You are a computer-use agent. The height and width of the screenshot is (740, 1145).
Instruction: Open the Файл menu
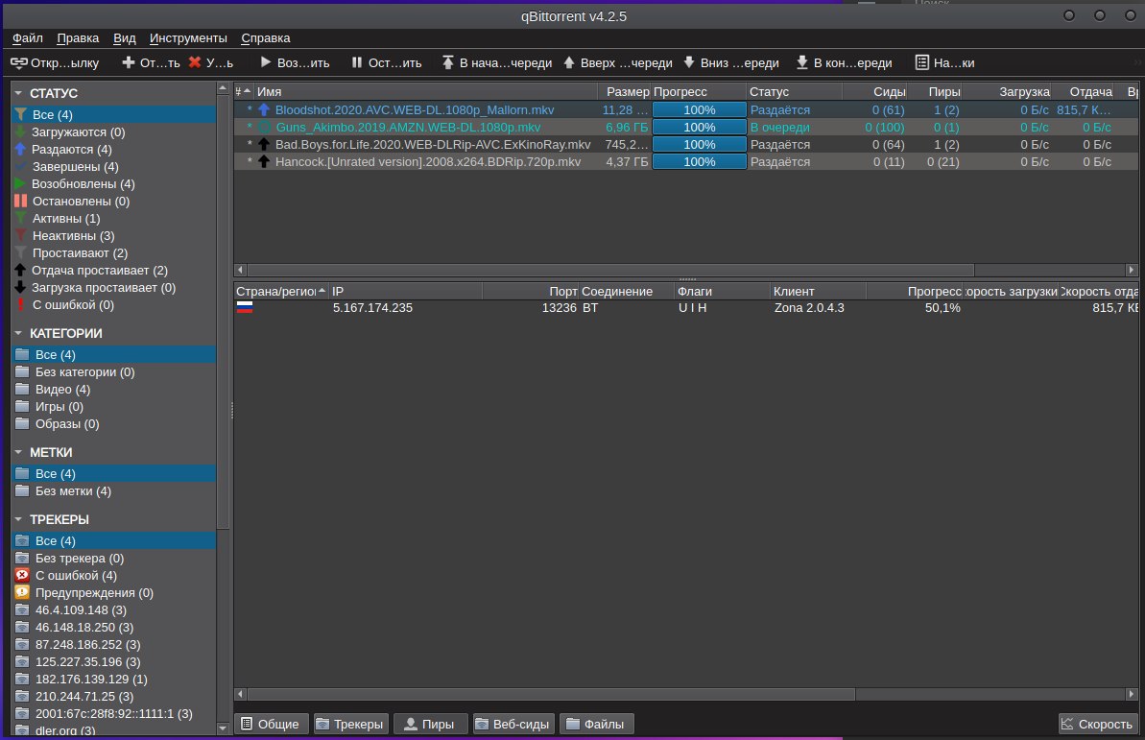tap(28, 38)
